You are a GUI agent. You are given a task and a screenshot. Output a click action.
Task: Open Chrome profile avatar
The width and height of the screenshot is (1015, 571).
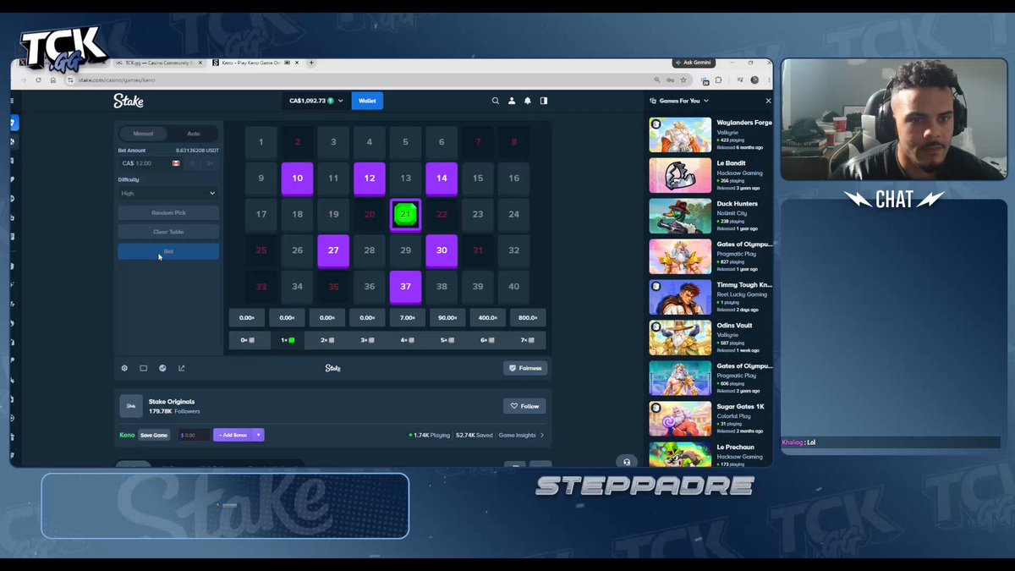[x=754, y=80]
